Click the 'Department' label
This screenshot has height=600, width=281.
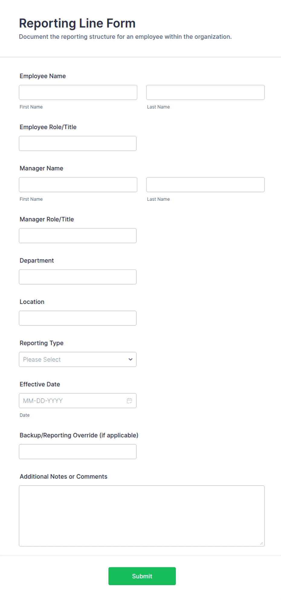pos(37,260)
